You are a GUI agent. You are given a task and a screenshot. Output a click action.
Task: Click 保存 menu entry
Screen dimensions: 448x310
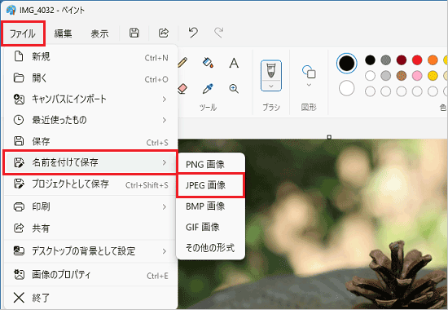tap(91, 141)
